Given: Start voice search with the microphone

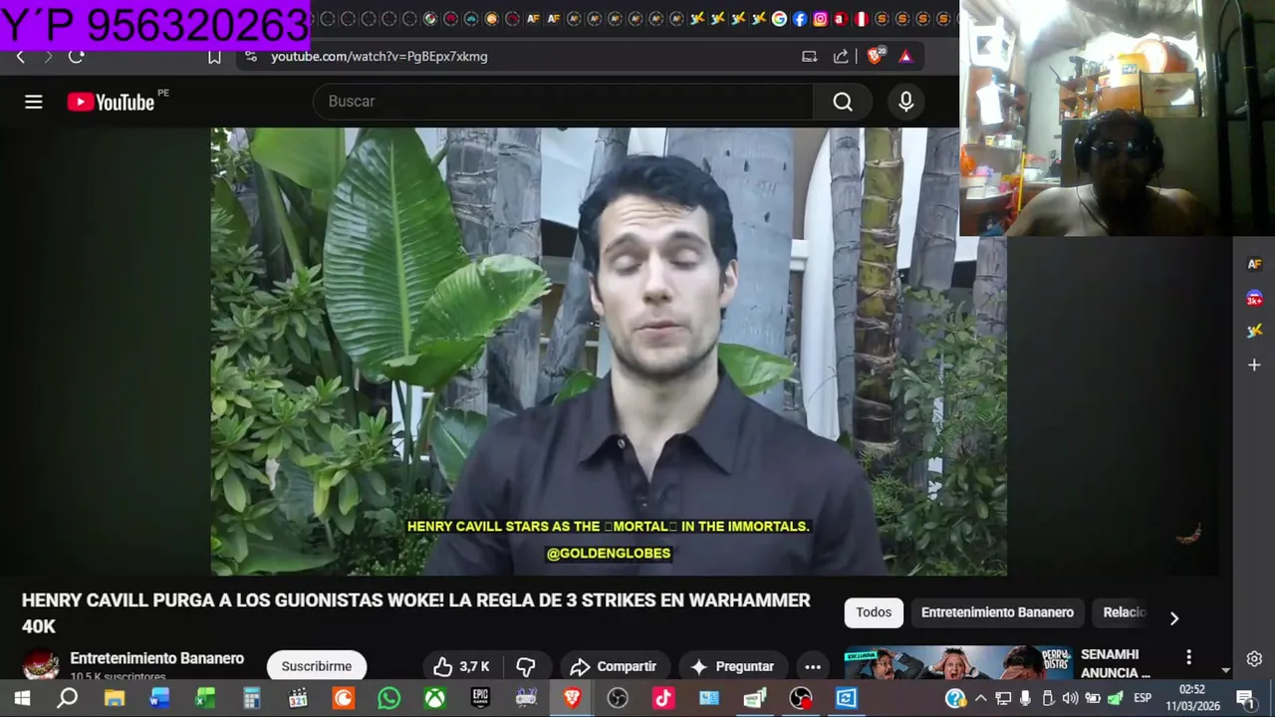Looking at the screenshot, I should click(x=906, y=102).
